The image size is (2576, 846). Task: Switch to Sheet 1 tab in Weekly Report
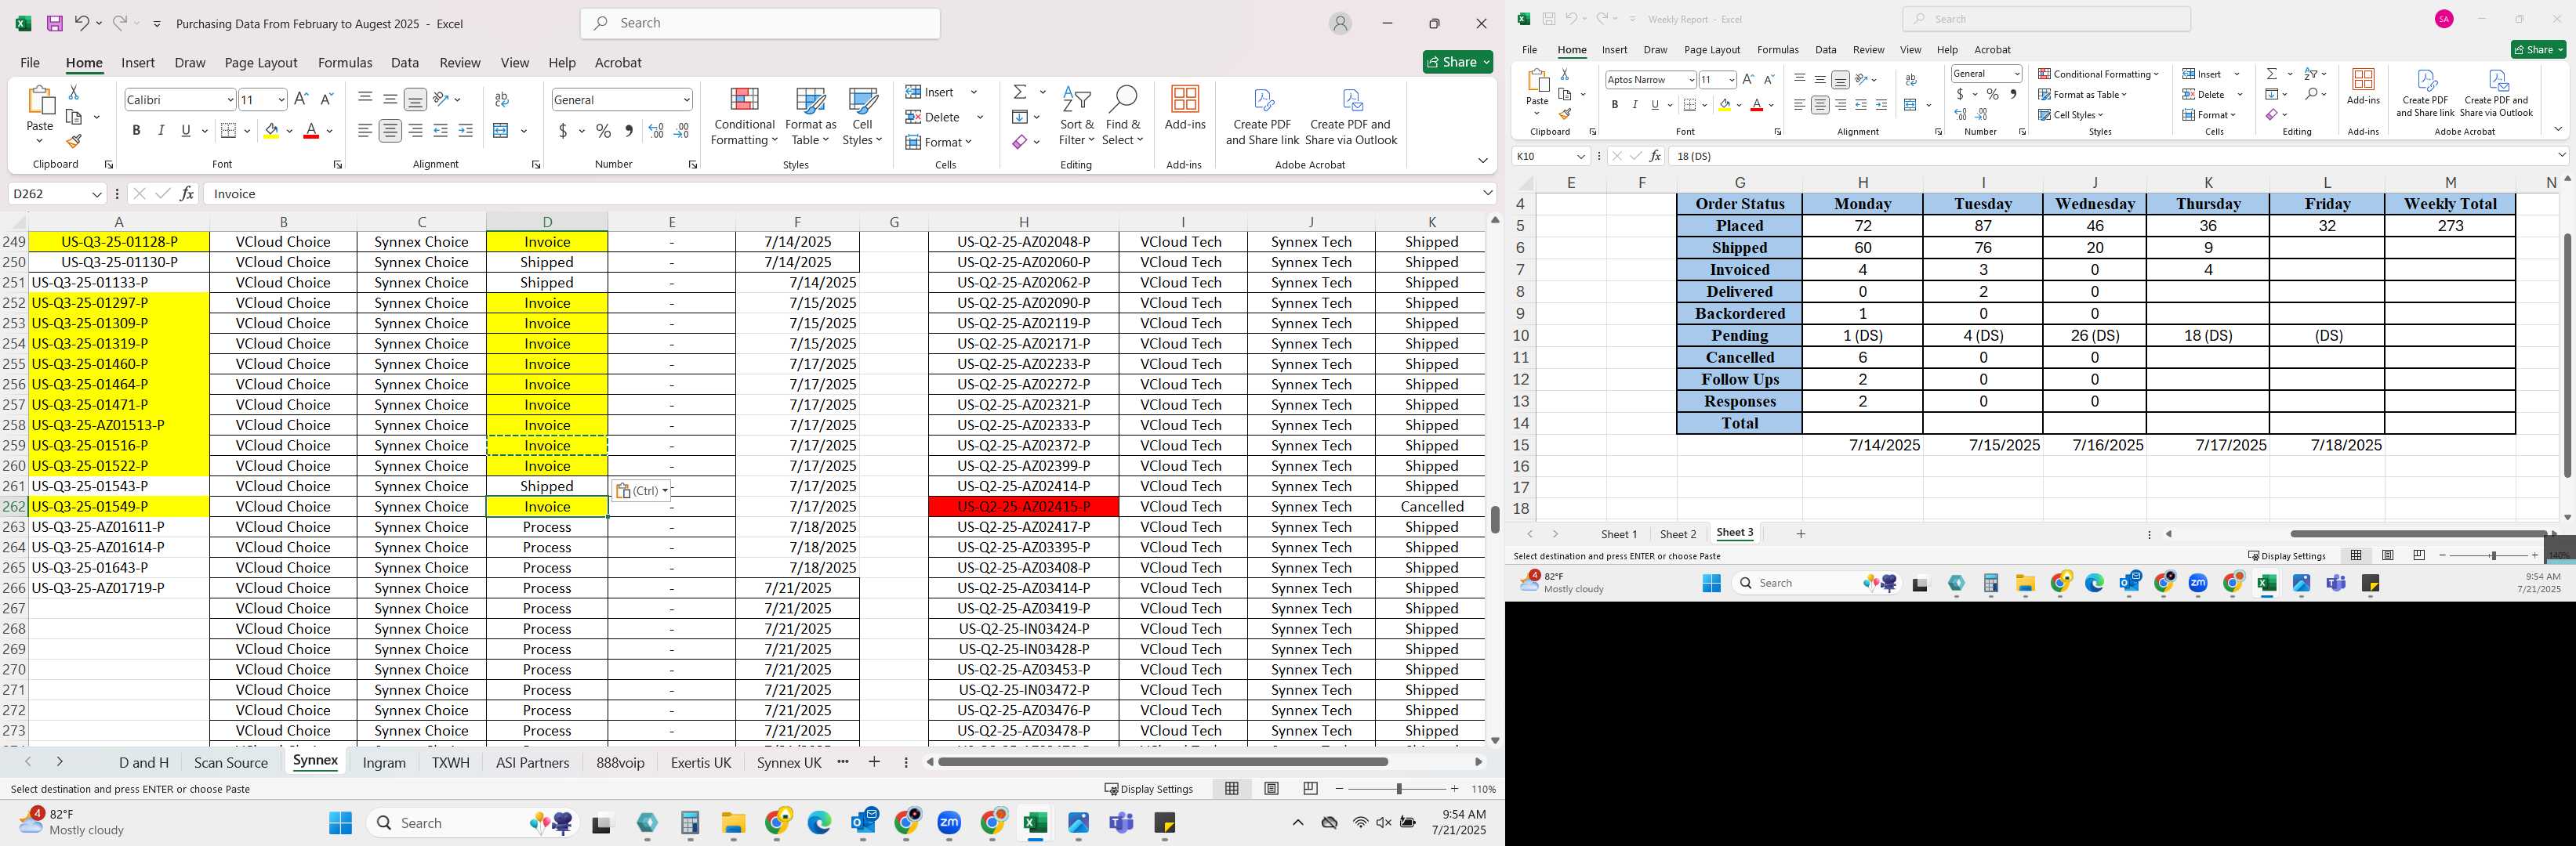(1619, 534)
